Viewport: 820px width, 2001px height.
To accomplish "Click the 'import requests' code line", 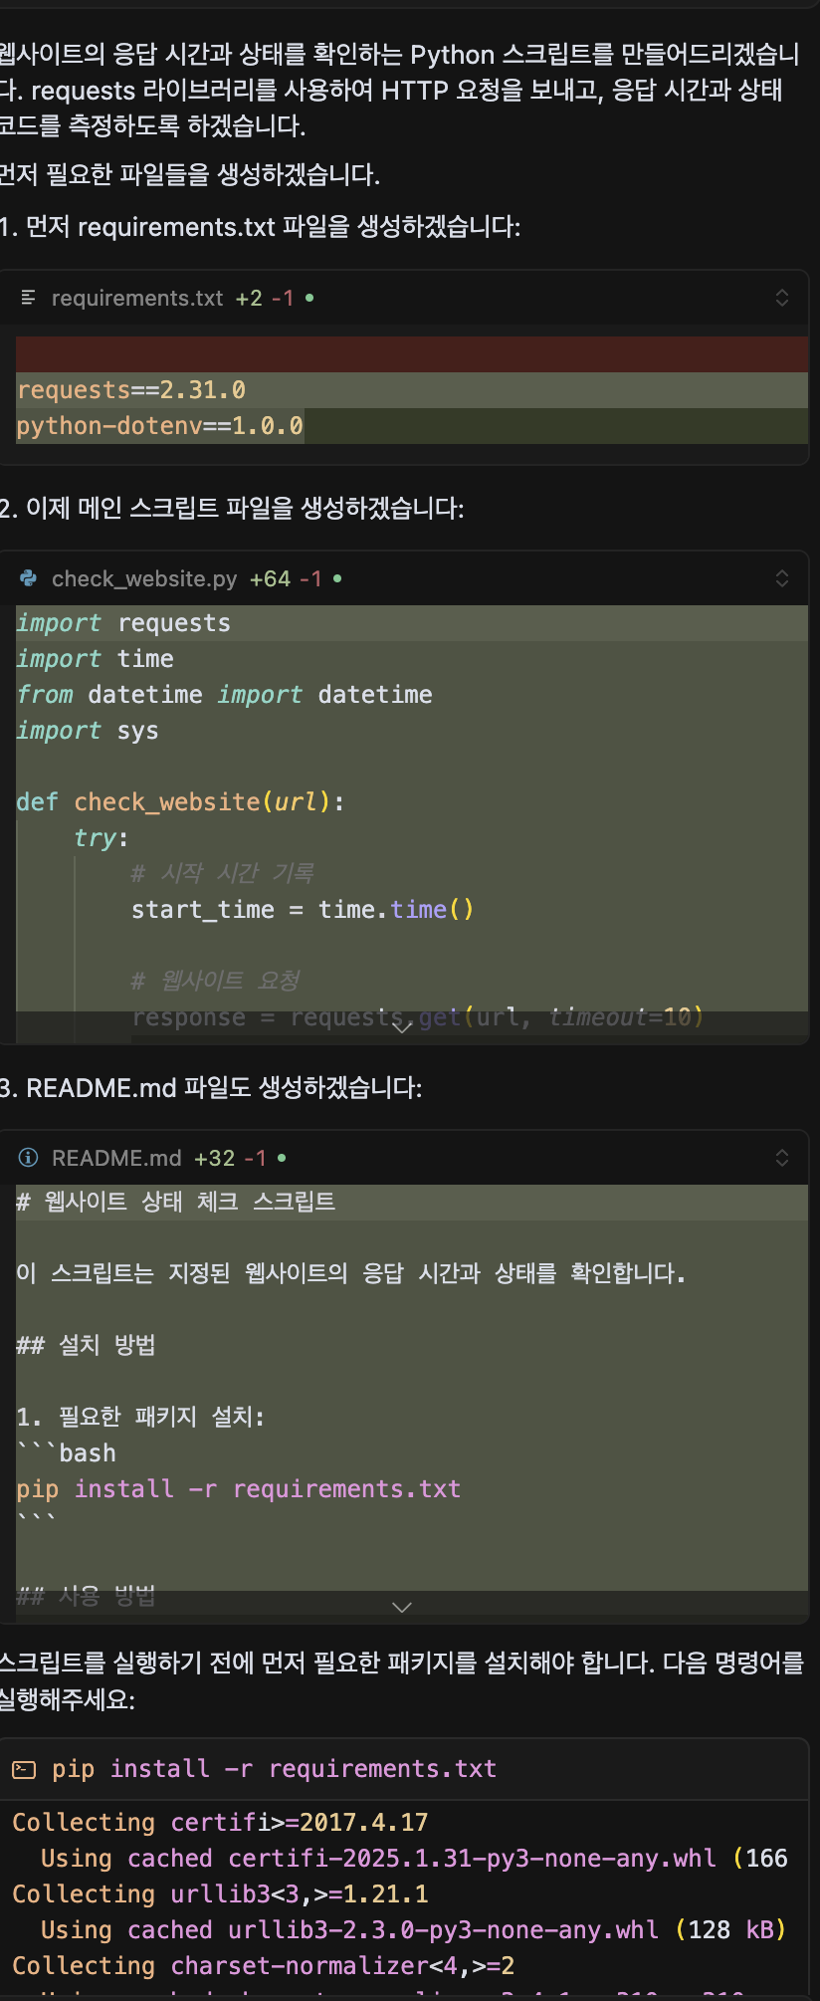I will pos(123,623).
